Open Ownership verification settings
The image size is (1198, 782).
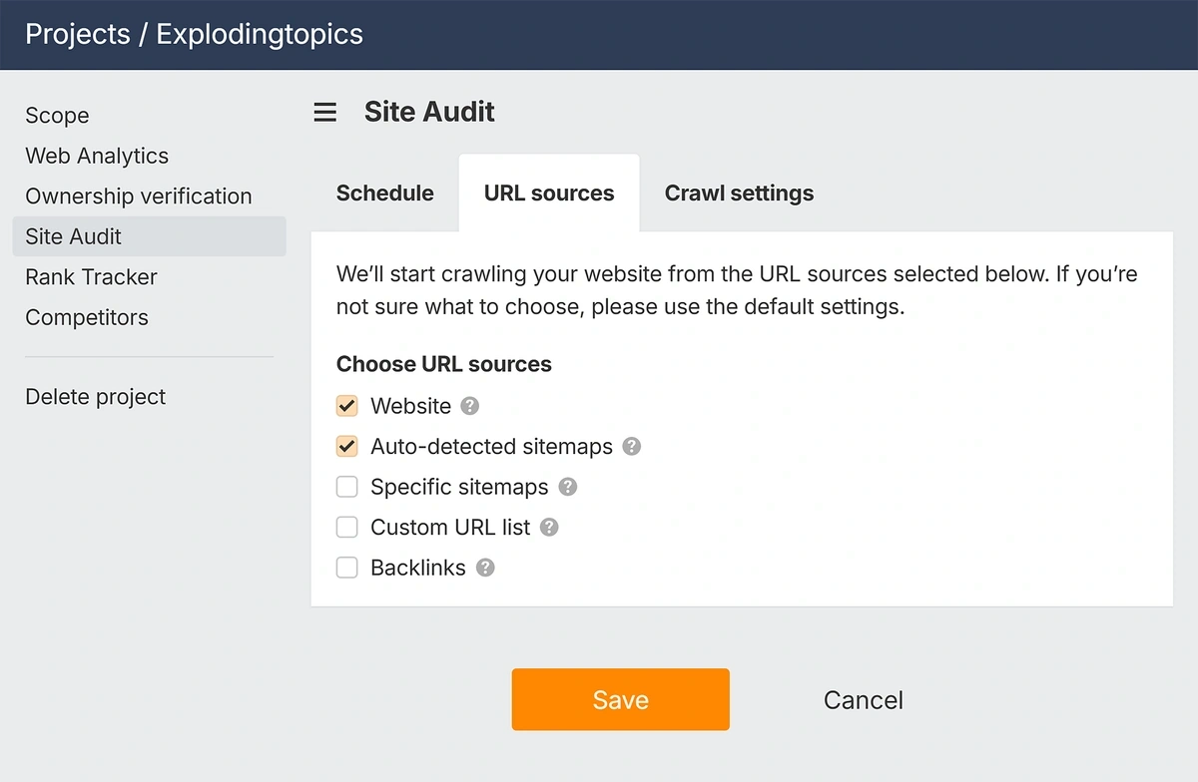pyautogui.click(x=139, y=196)
